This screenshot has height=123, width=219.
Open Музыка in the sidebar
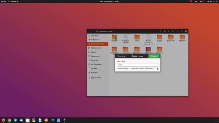coord(98,68)
